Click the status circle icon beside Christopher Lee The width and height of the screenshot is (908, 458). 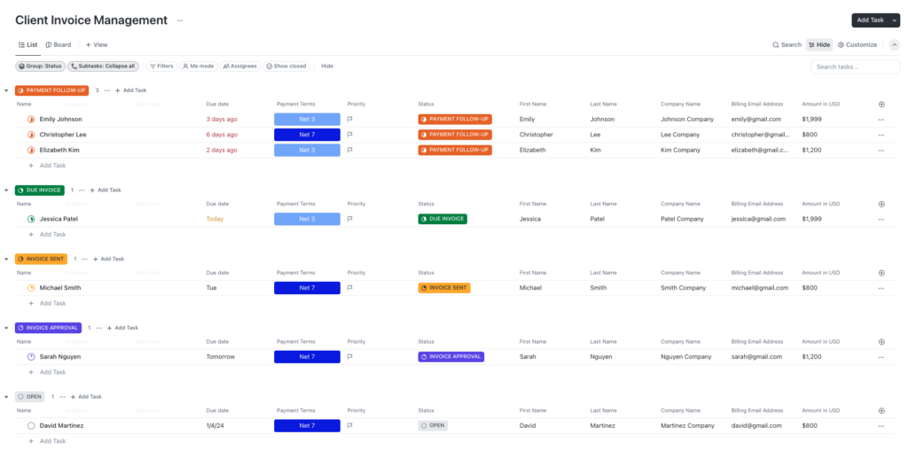(x=31, y=135)
